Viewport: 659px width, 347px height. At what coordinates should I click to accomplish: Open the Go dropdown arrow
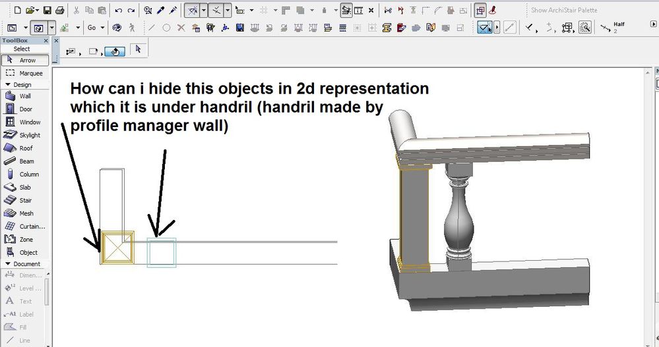pyautogui.click(x=102, y=28)
